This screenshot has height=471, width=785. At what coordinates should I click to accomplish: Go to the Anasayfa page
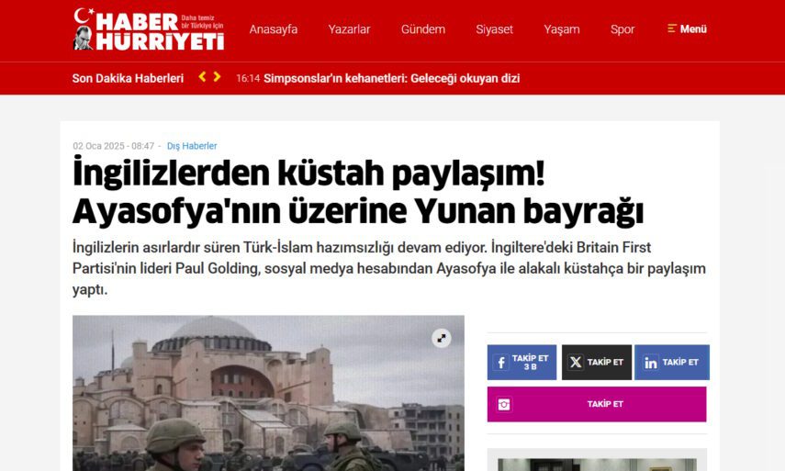coord(274,29)
